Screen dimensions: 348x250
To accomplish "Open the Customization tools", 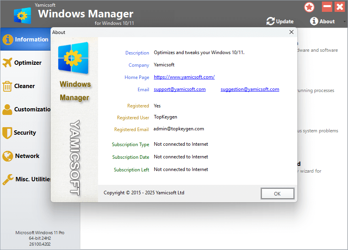I will [x=8, y=109].
